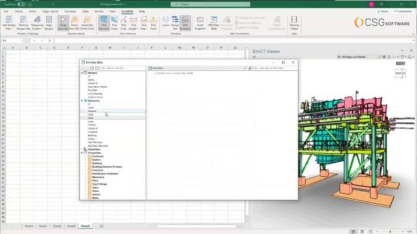Open the Excel Name Box dropdown

(22, 40)
